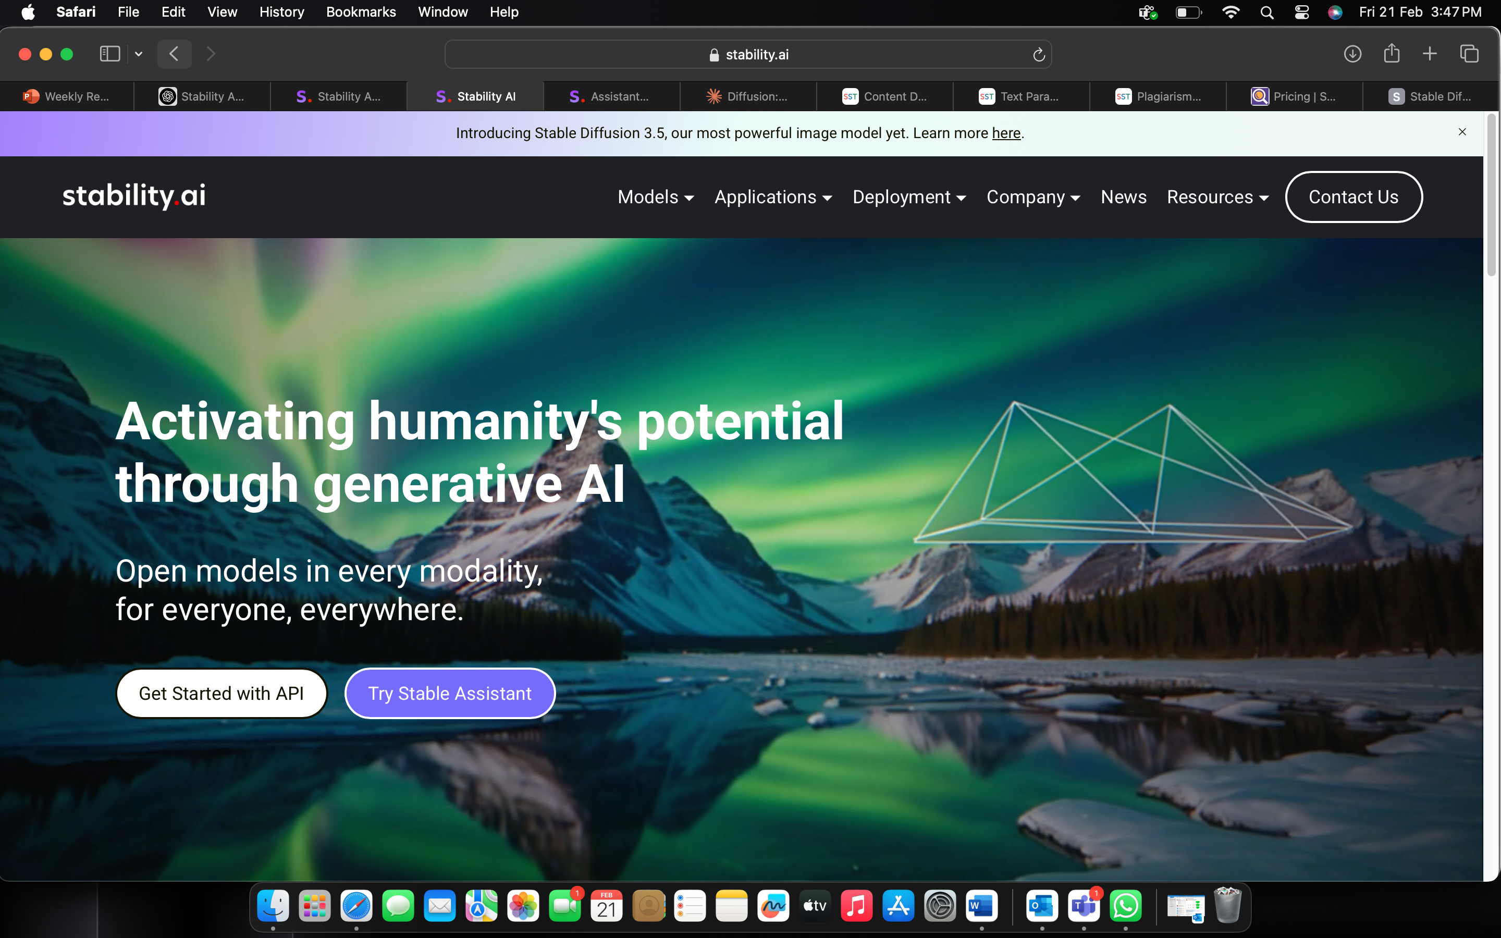This screenshot has height=938, width=1501.
Task: Switch to the Text Para... tab
Action: coord(1021,96)
